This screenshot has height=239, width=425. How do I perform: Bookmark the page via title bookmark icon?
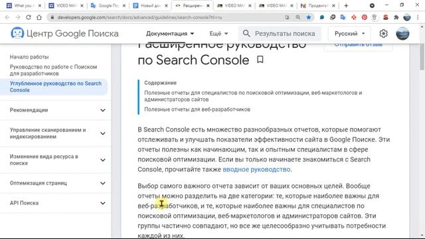[x=260, y=60]
